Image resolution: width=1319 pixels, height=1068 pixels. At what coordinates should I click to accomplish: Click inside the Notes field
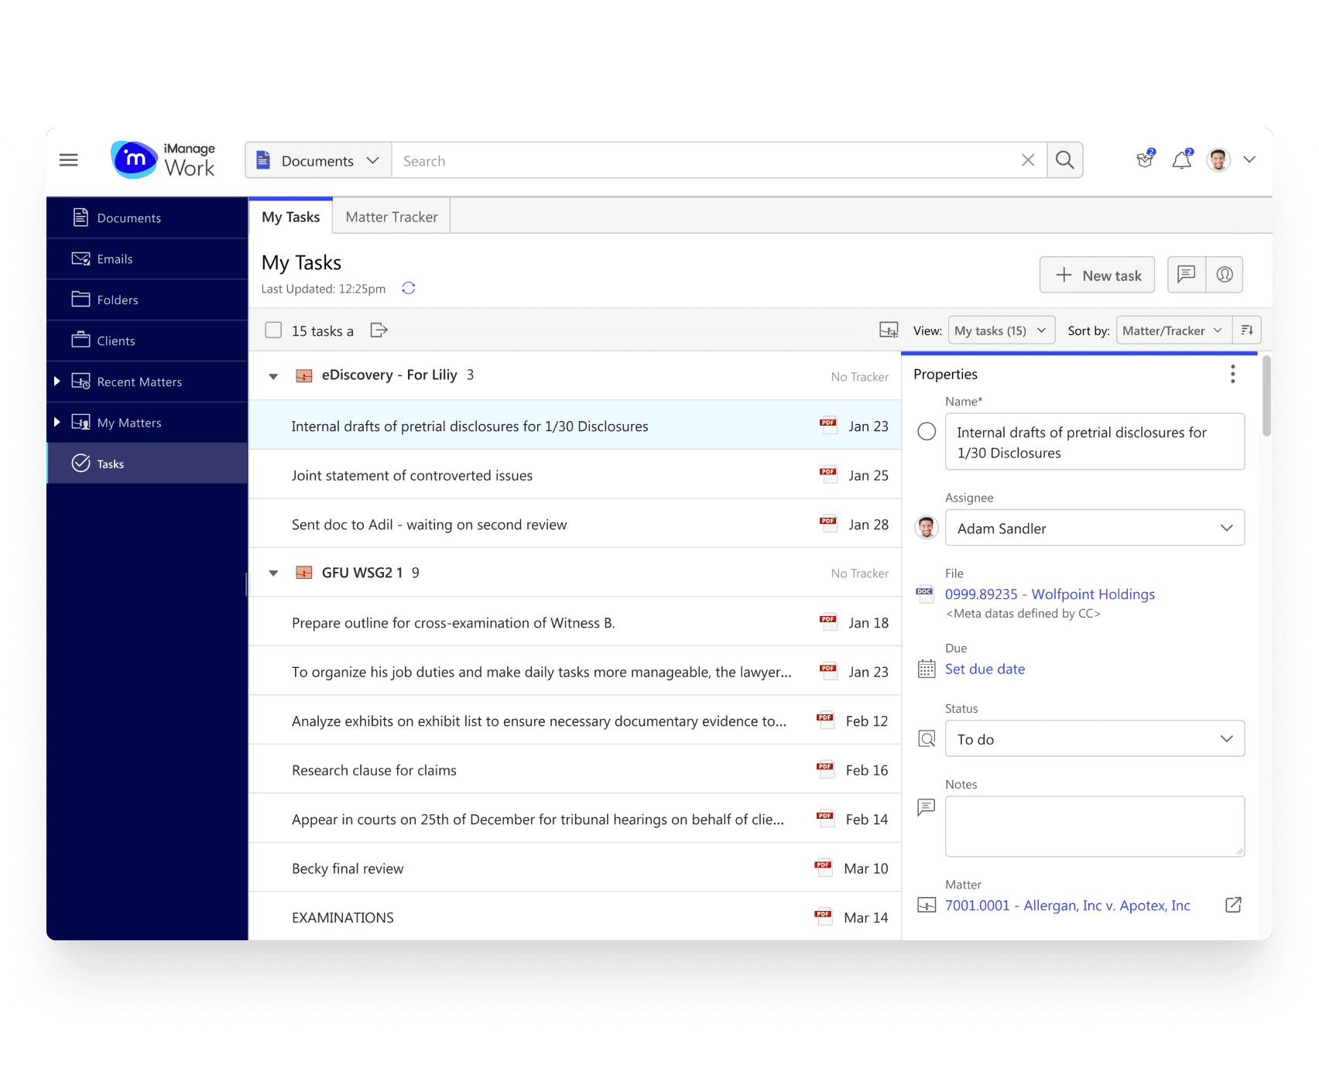(1094, 826)
